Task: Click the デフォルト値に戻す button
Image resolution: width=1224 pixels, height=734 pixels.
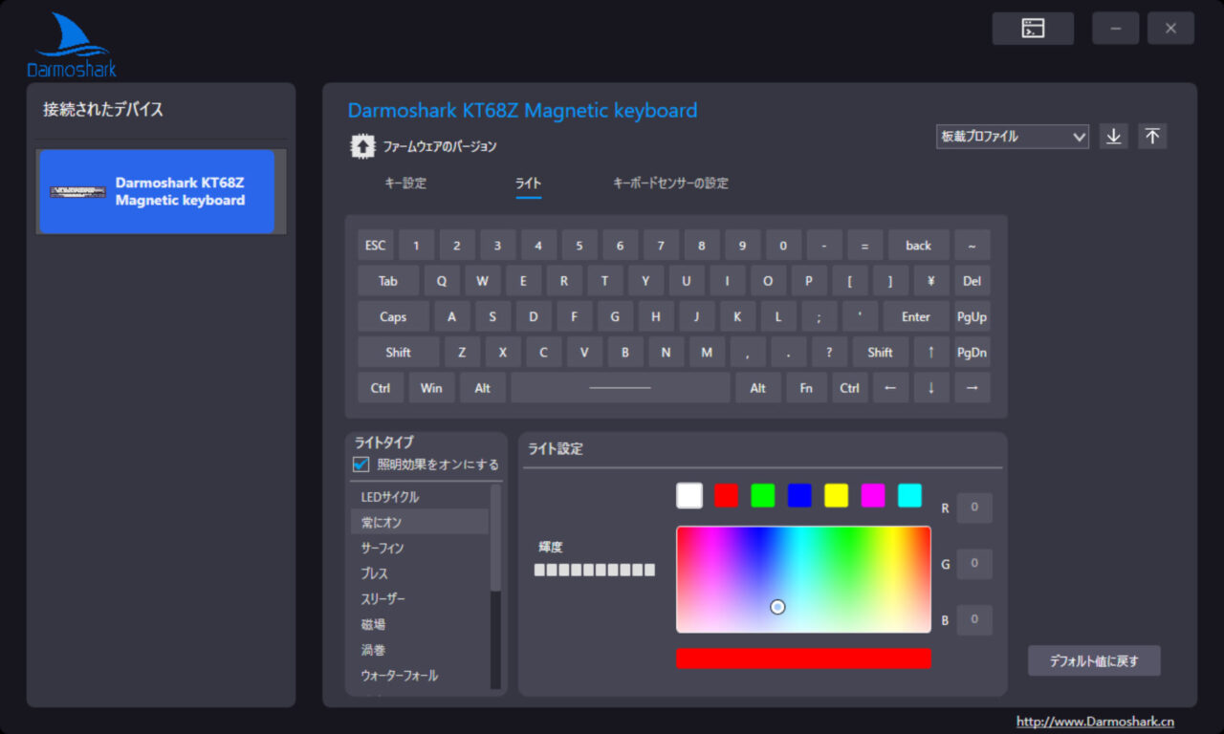Action: coord(1094,660)
